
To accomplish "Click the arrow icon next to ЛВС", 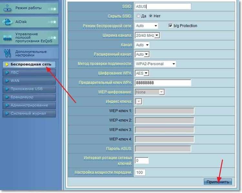I will click(x=7, y=73).
